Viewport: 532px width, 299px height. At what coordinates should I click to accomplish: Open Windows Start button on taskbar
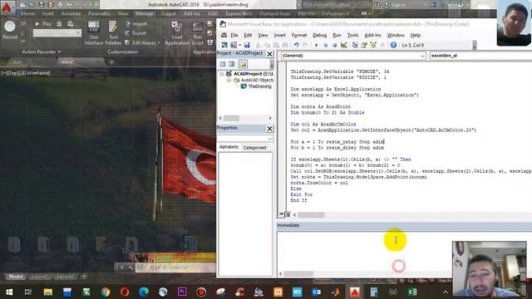coord(9,292)
